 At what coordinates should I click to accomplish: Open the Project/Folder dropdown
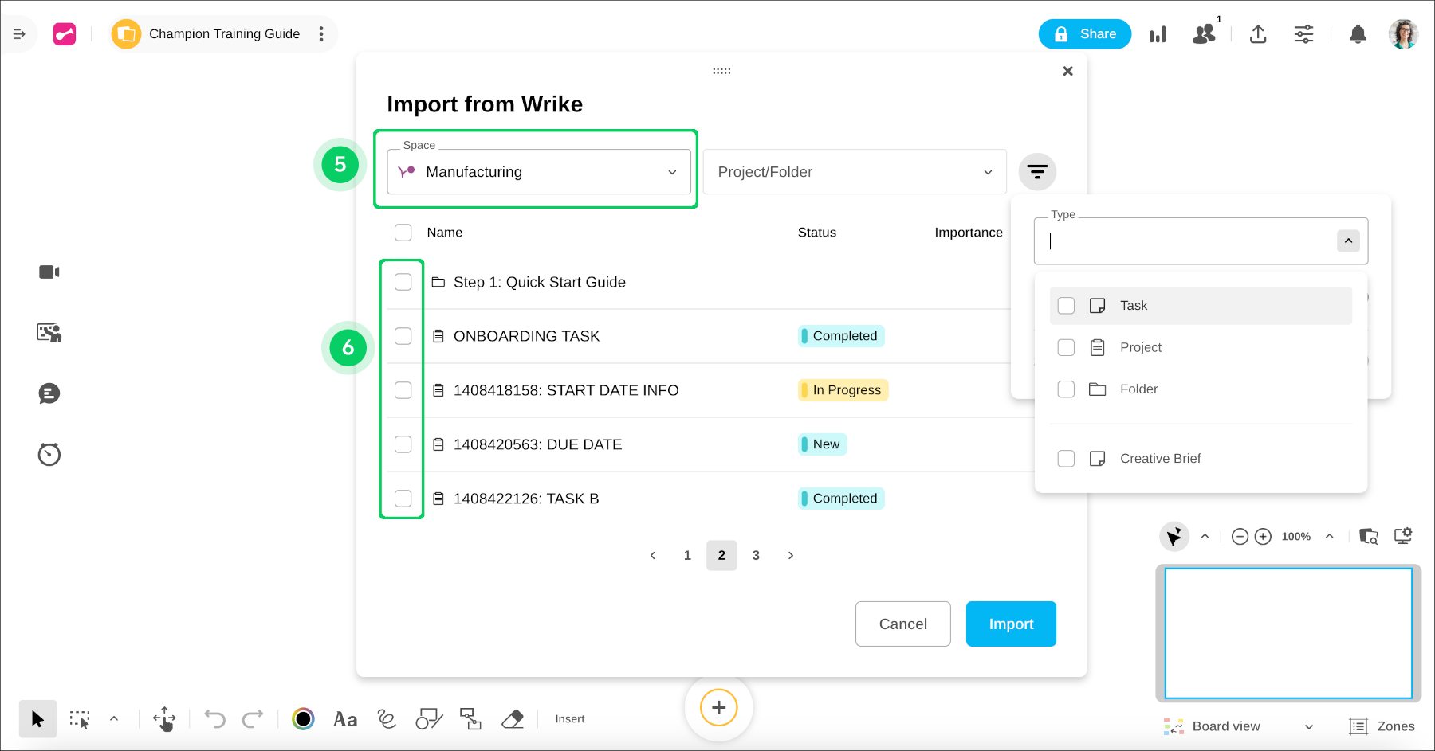855,172
